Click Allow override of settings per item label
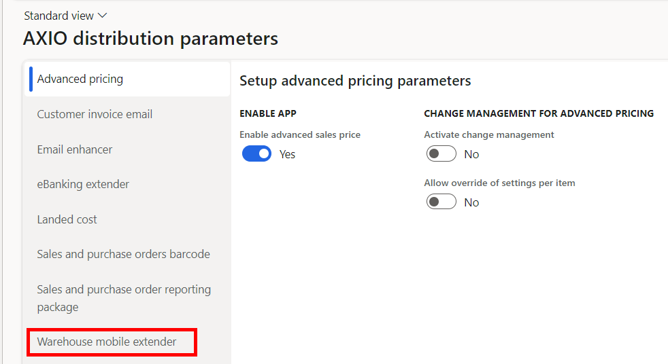 pyautogui.click(x=499, y=183)
